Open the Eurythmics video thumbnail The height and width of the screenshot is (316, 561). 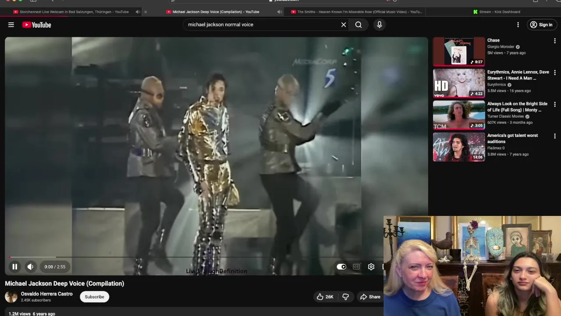pos(459,83)
